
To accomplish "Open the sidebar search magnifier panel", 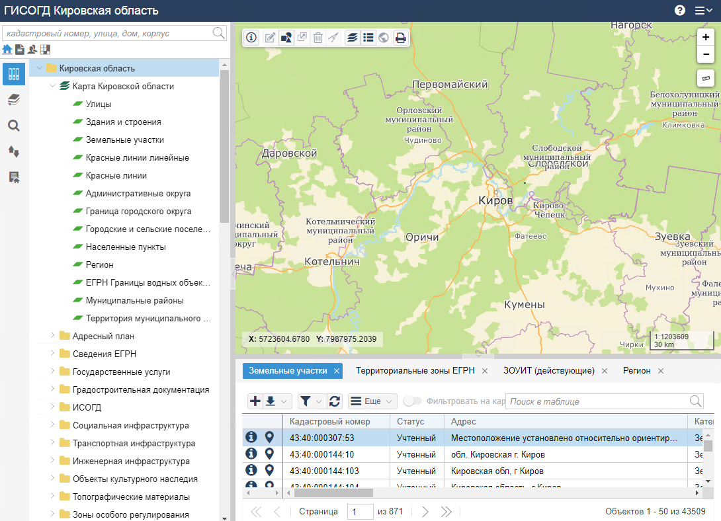I will [14, 126].
